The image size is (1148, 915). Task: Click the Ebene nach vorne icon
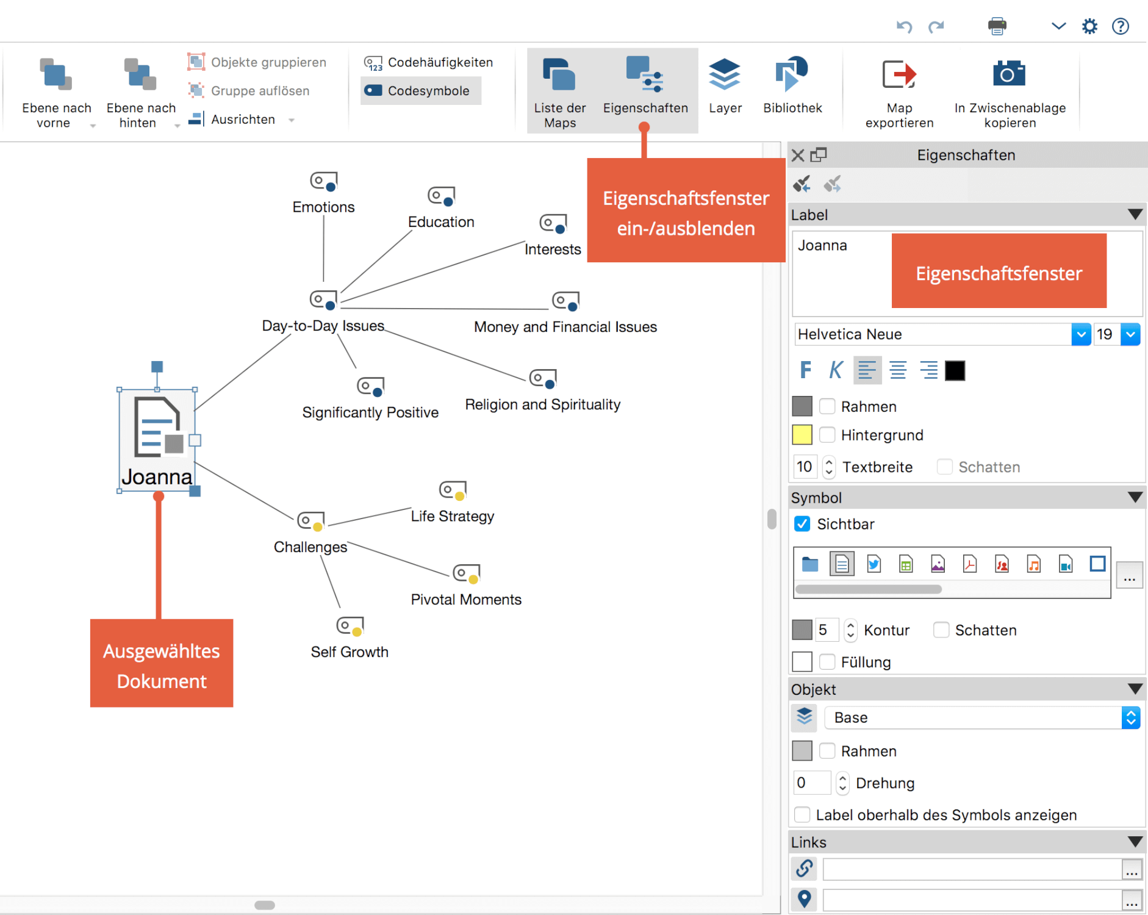56,74
